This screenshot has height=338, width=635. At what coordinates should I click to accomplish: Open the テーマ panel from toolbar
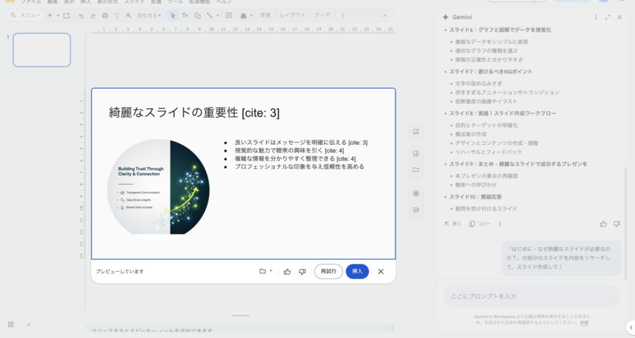pyautogui.click(x=322, y=15)
